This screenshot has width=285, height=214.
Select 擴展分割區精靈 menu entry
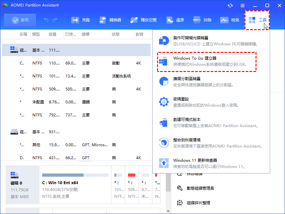[x=211, y=81]
